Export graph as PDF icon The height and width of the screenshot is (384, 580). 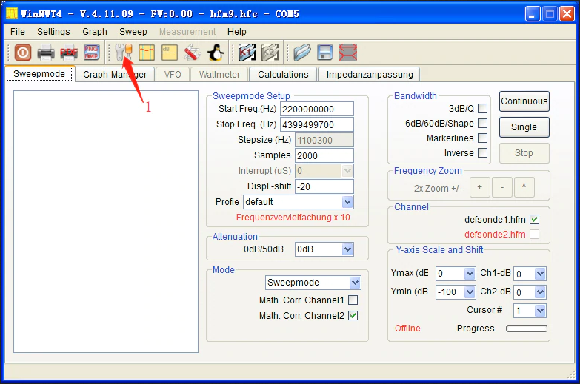click(69, 53)
